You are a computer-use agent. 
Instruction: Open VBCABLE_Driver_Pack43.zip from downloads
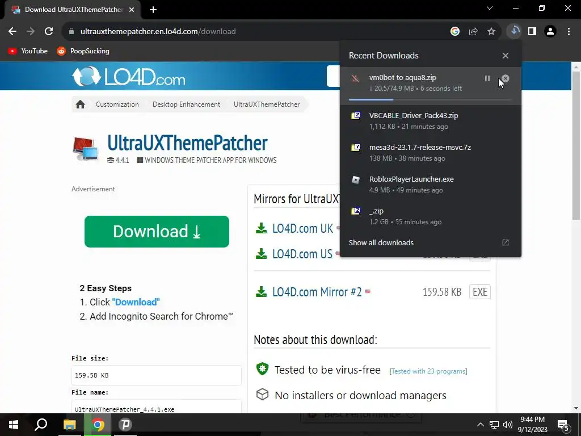(x=430, y=121)
